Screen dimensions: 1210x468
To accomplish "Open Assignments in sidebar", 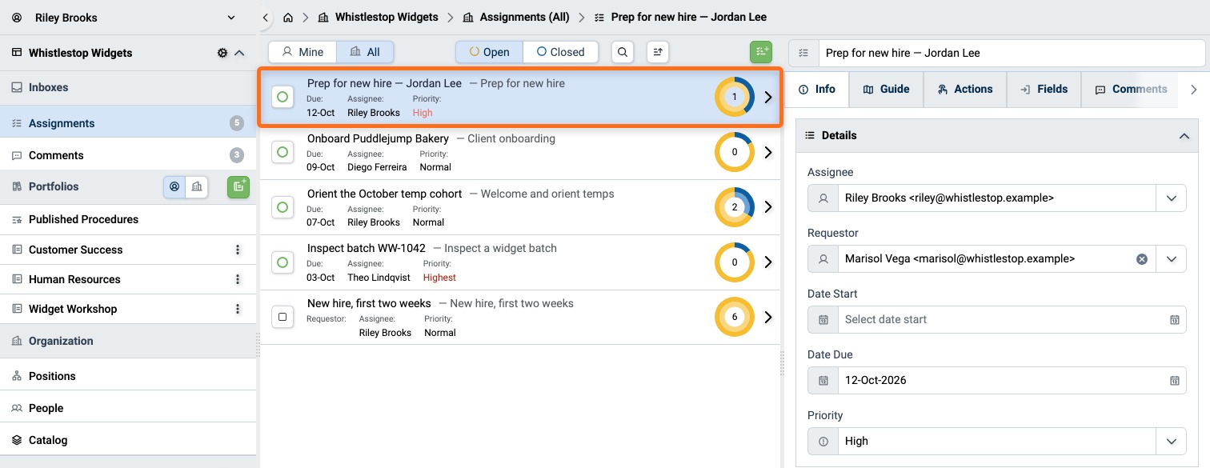I will click(128, 123).
